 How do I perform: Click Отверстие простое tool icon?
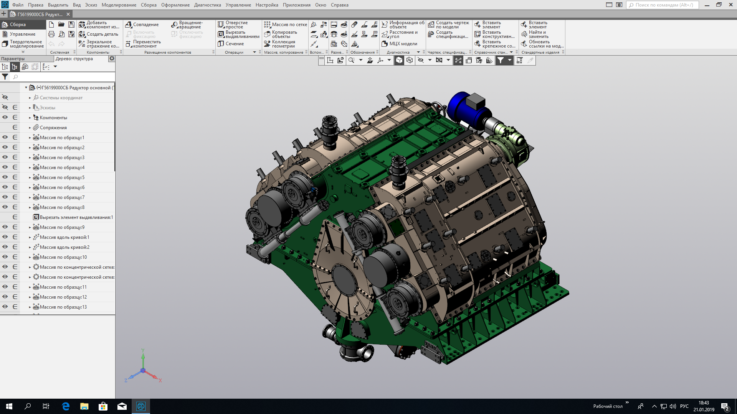221,25
